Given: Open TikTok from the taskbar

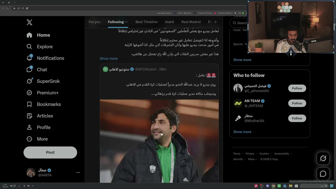Looking at the screenshot, I should (256, 186).
